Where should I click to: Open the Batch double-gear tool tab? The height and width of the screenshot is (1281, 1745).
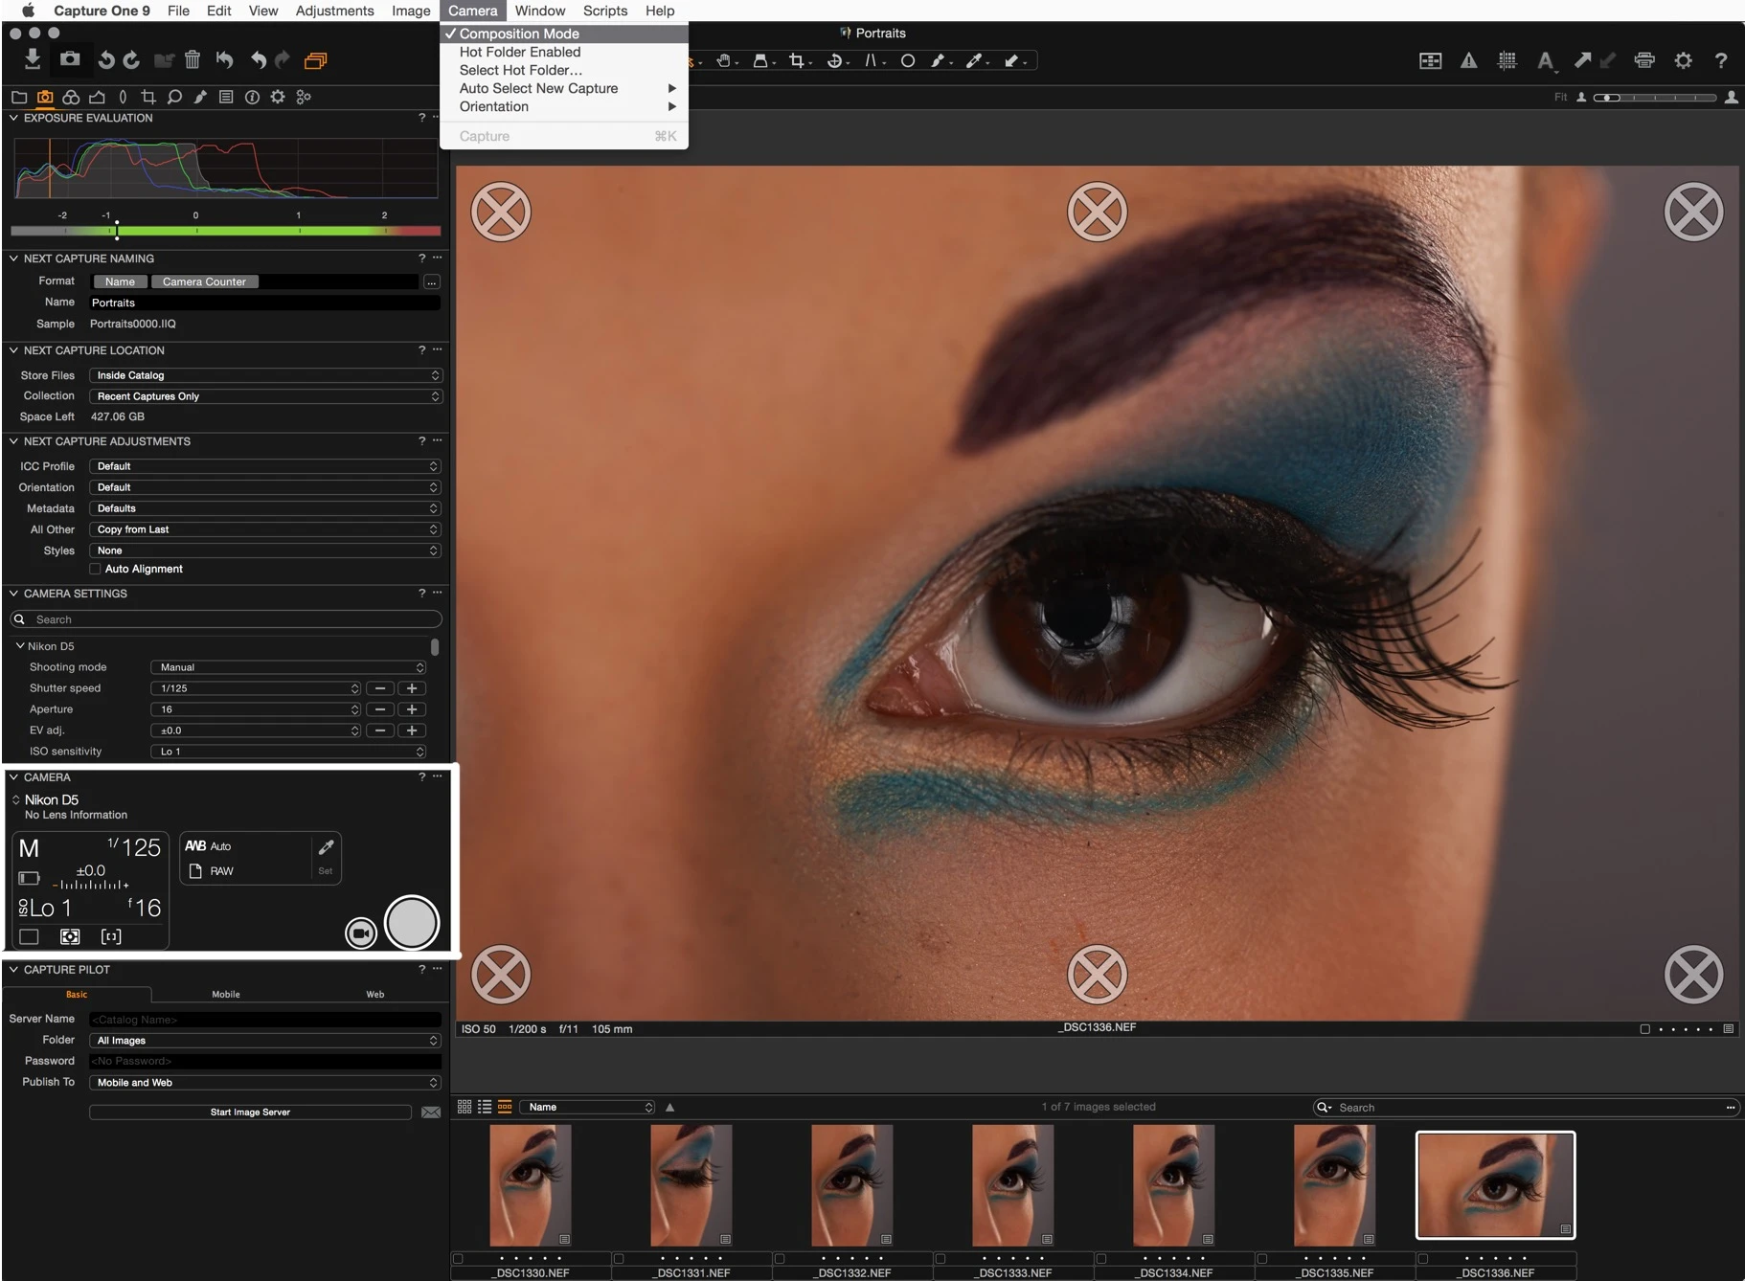click(304, 97)
